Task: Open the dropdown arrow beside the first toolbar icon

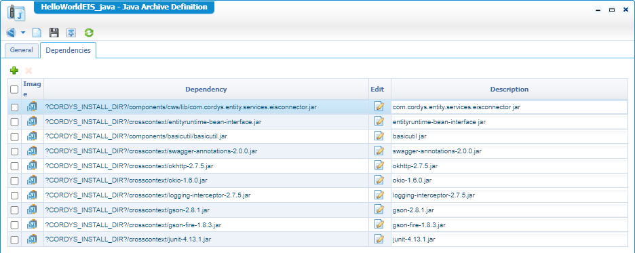Action: [23, 33]
